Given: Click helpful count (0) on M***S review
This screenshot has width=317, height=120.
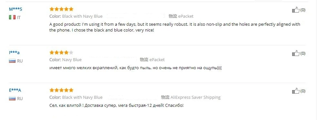Looking at the screenshot, I should (303, 10).
